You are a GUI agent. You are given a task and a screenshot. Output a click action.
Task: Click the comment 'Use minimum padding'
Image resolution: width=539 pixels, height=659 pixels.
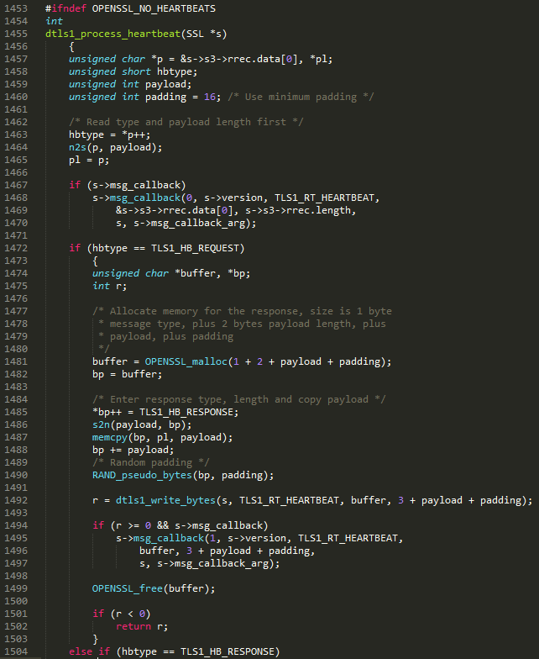click(x=301, y=98)
